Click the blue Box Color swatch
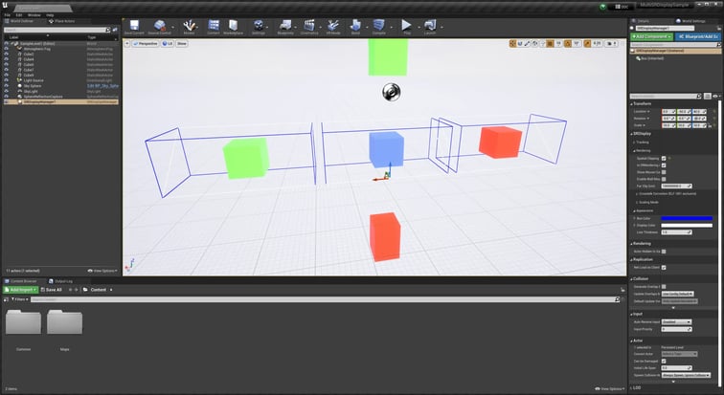724x395 pixels. tap(687, 218)
